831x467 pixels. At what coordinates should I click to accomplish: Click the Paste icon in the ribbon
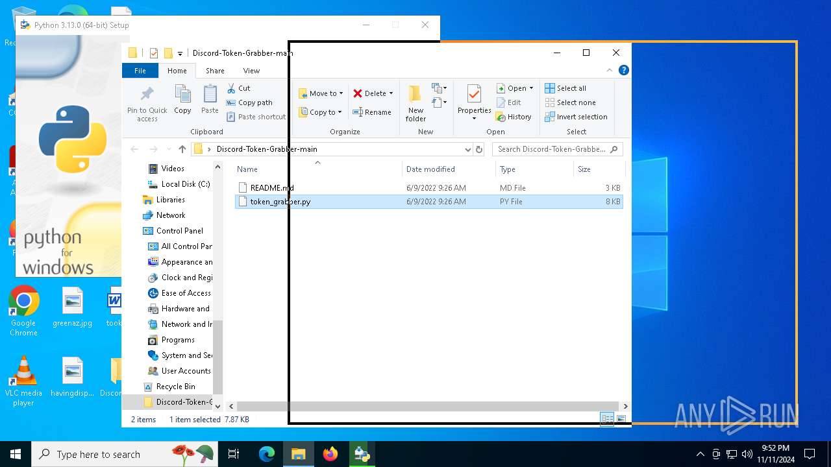(210, 99)
